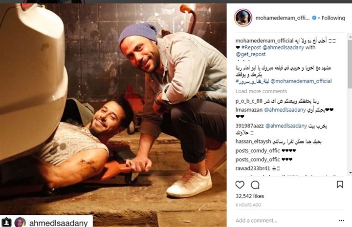Click the blue verified badge
352x227 pixels.
coord(314,18)
